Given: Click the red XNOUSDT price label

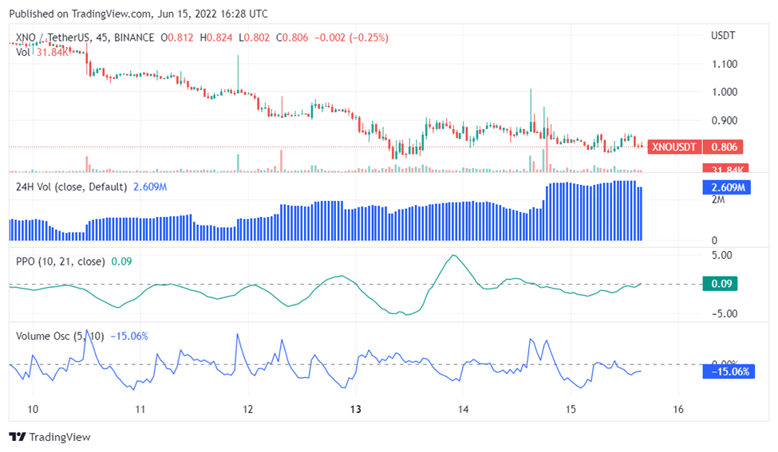Looking at the screenshot, I should tap(675, 147).
